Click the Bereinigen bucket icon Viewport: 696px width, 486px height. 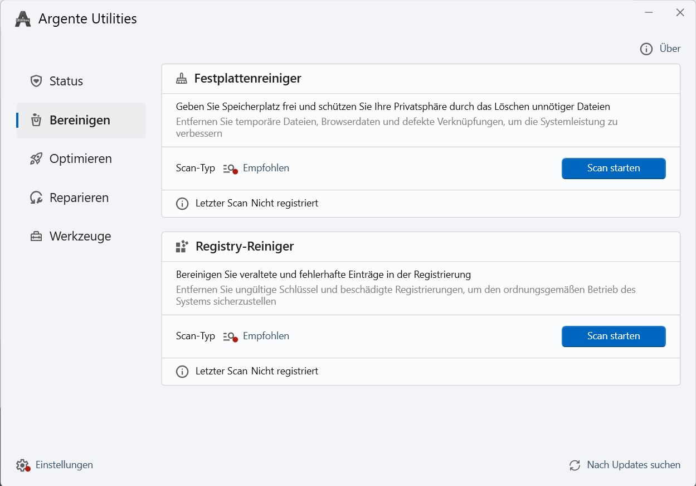[36, 121]
